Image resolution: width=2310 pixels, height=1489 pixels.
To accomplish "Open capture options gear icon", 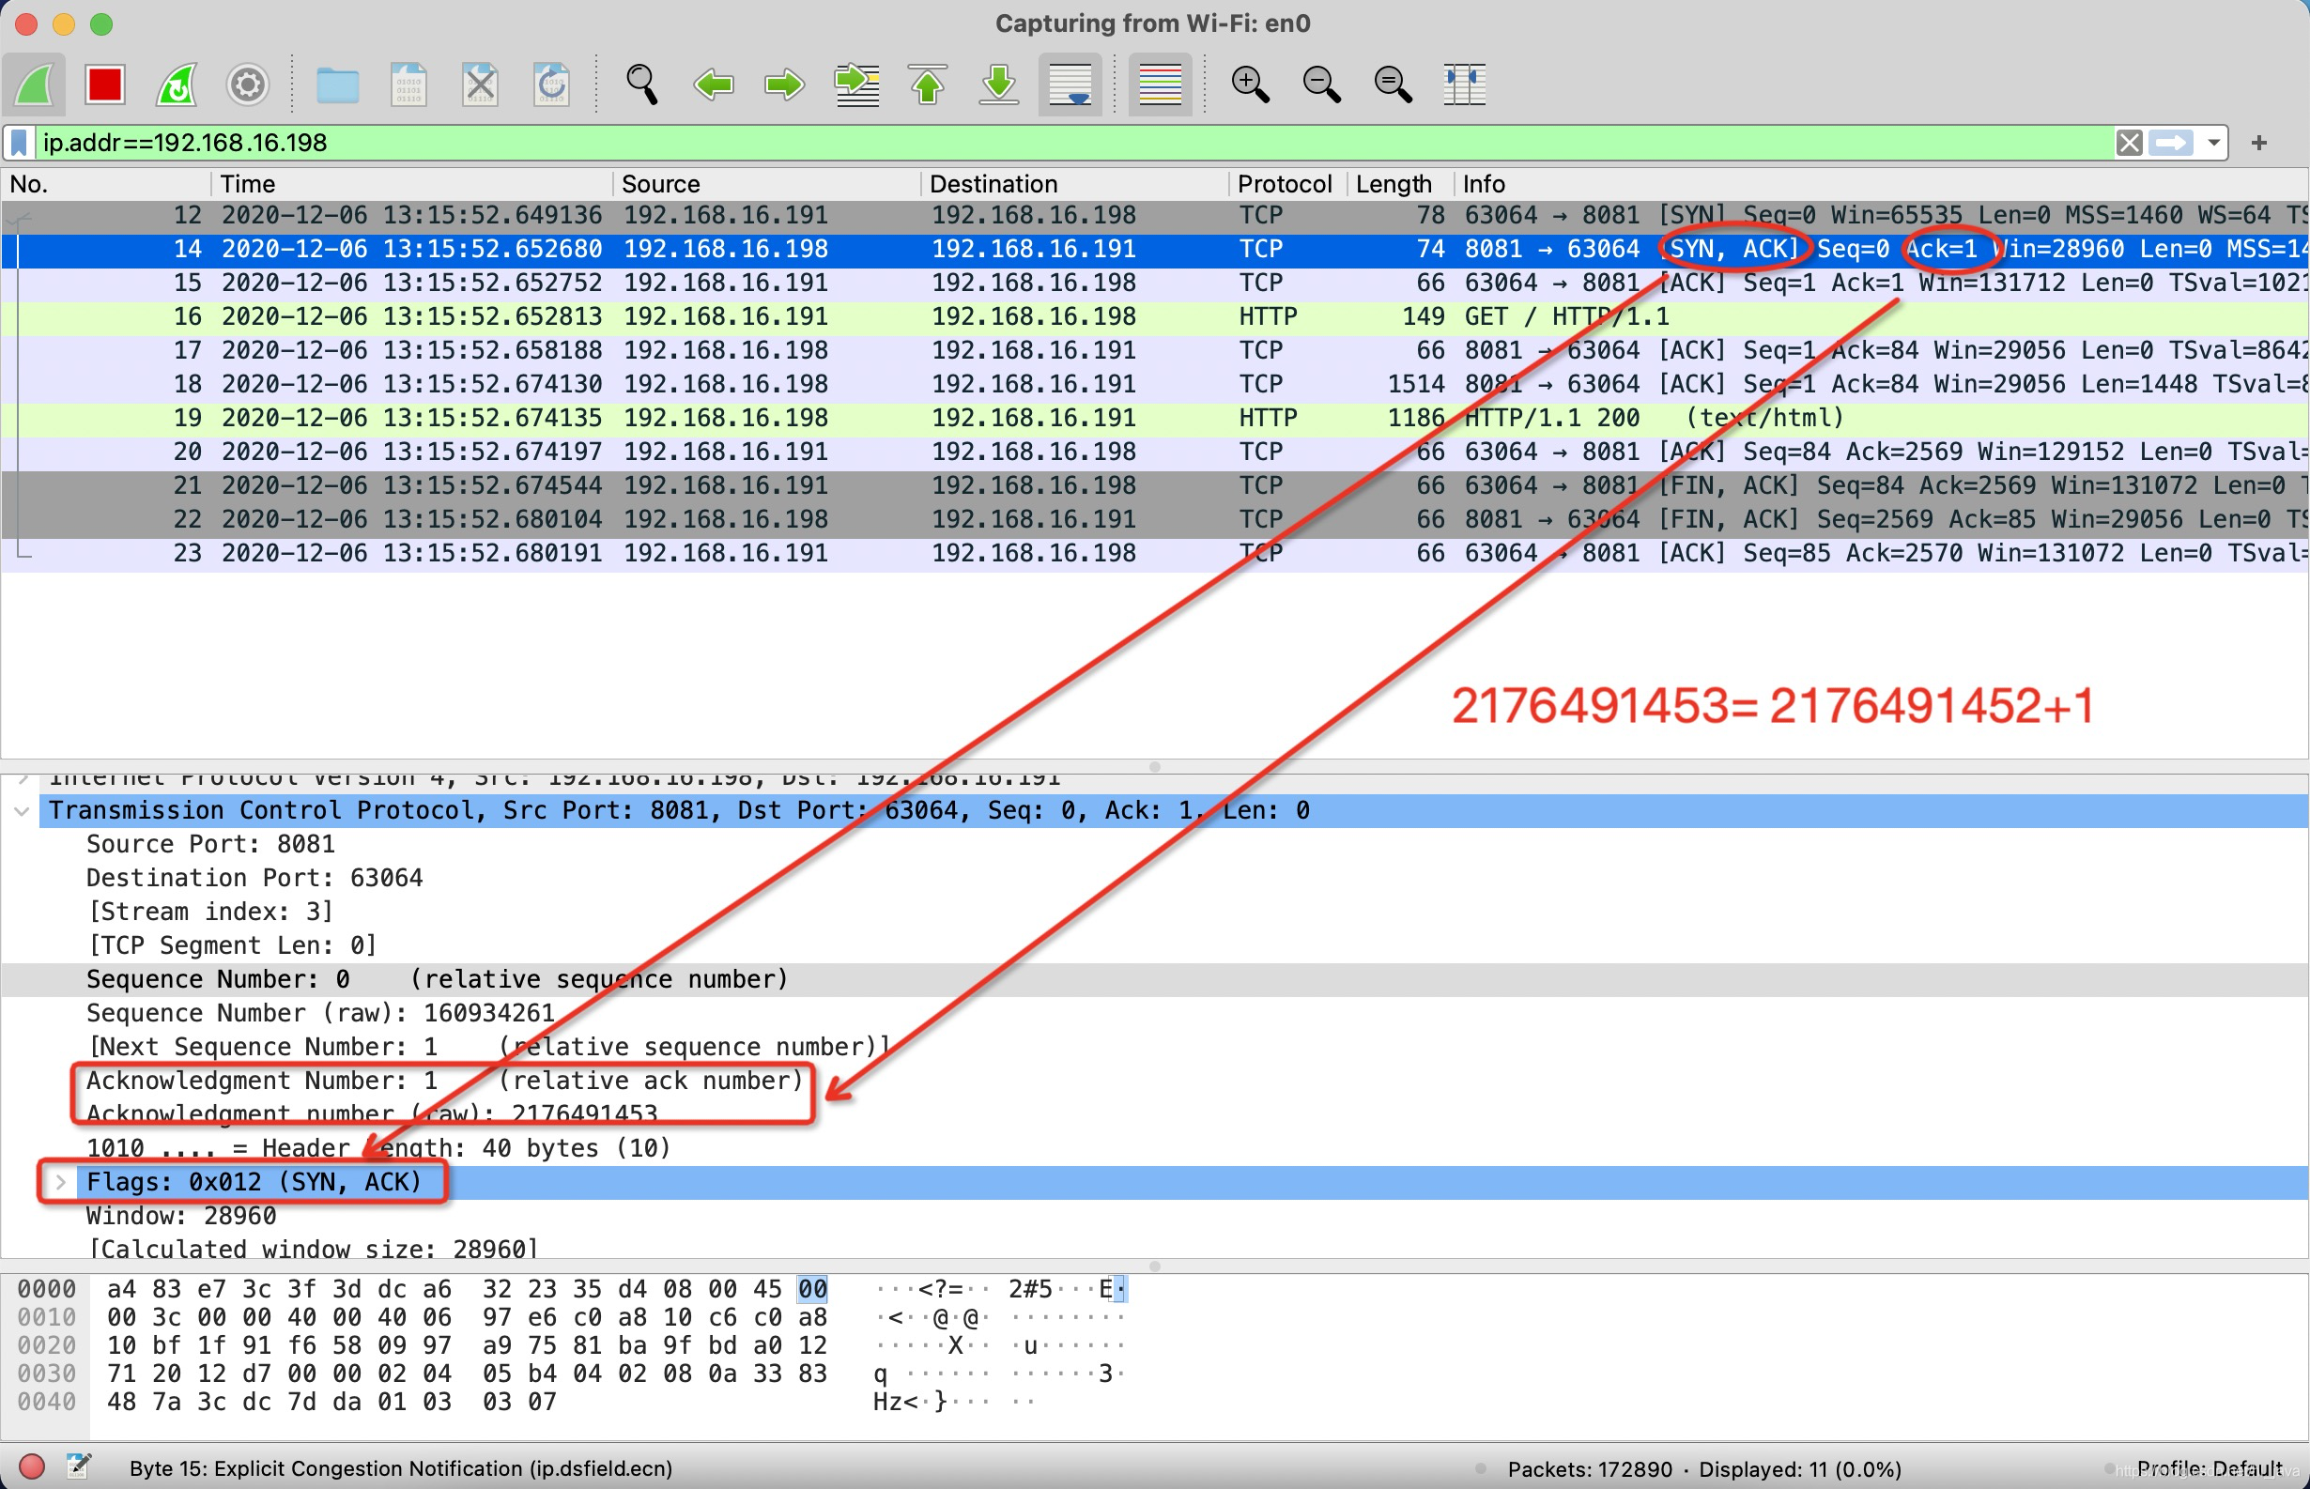I will tap(248, 85).
